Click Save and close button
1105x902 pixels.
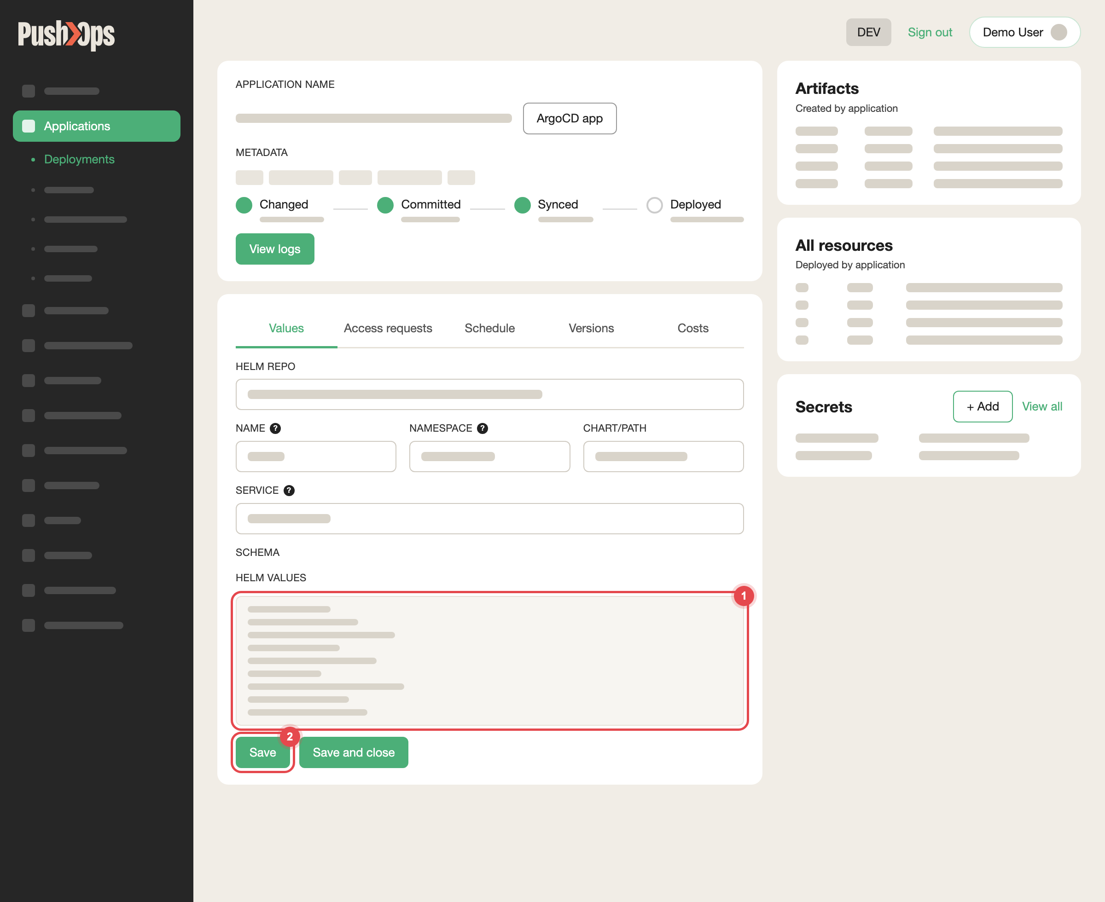pyautogui.click(x=354, y=752)
